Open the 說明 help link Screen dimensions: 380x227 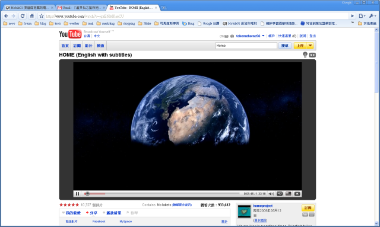[x=303, y=36]
